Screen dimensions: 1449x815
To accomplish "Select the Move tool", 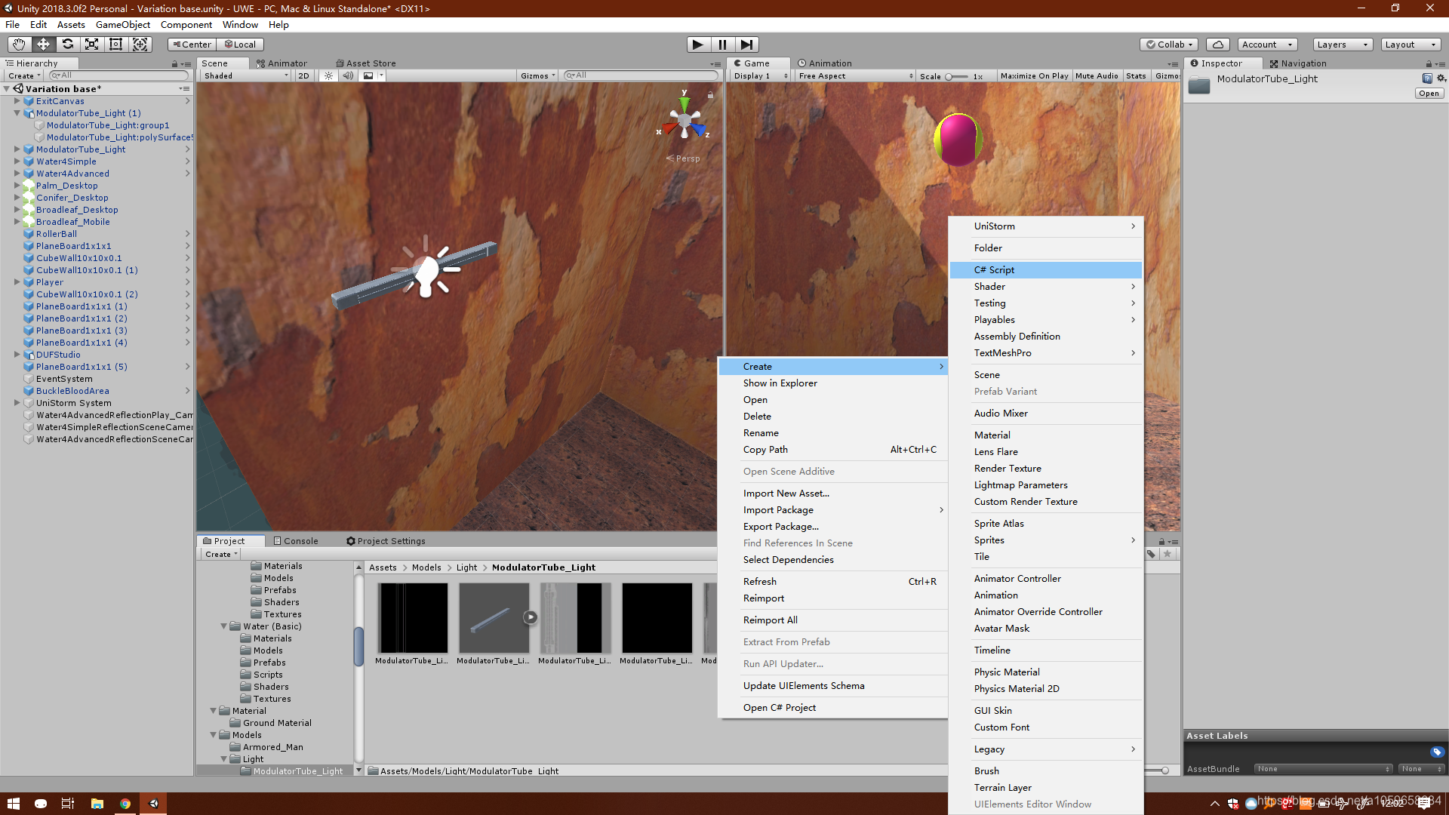I will (43, 45).
